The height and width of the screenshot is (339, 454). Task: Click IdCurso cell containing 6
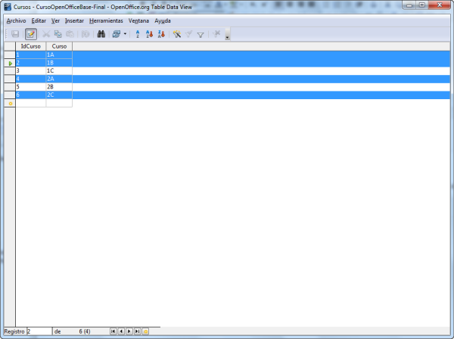[x=31, y=95]
